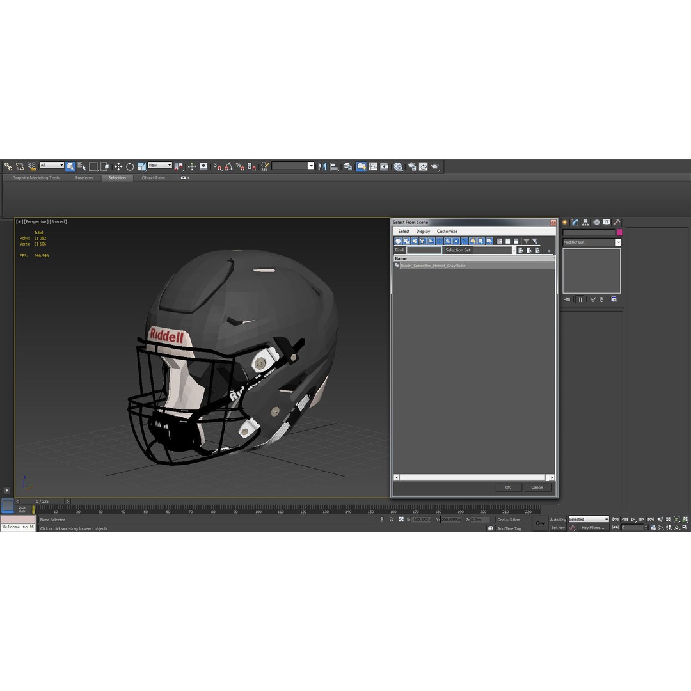Screen dimensions: 691x691
Task: Click the time slider 0 / 225
Action: [43, 501]
